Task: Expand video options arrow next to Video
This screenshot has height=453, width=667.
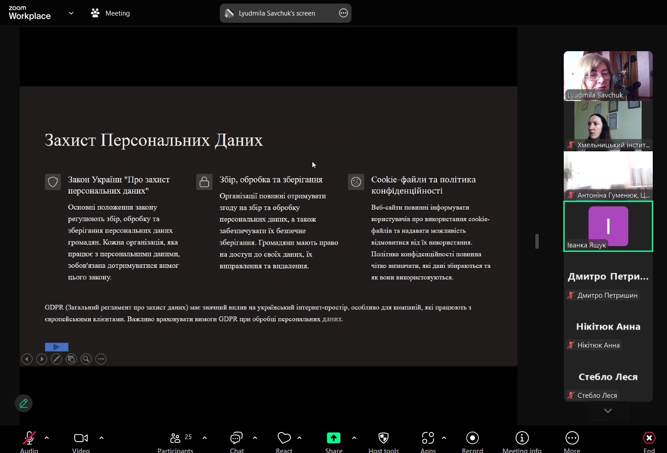Action: 101,438
